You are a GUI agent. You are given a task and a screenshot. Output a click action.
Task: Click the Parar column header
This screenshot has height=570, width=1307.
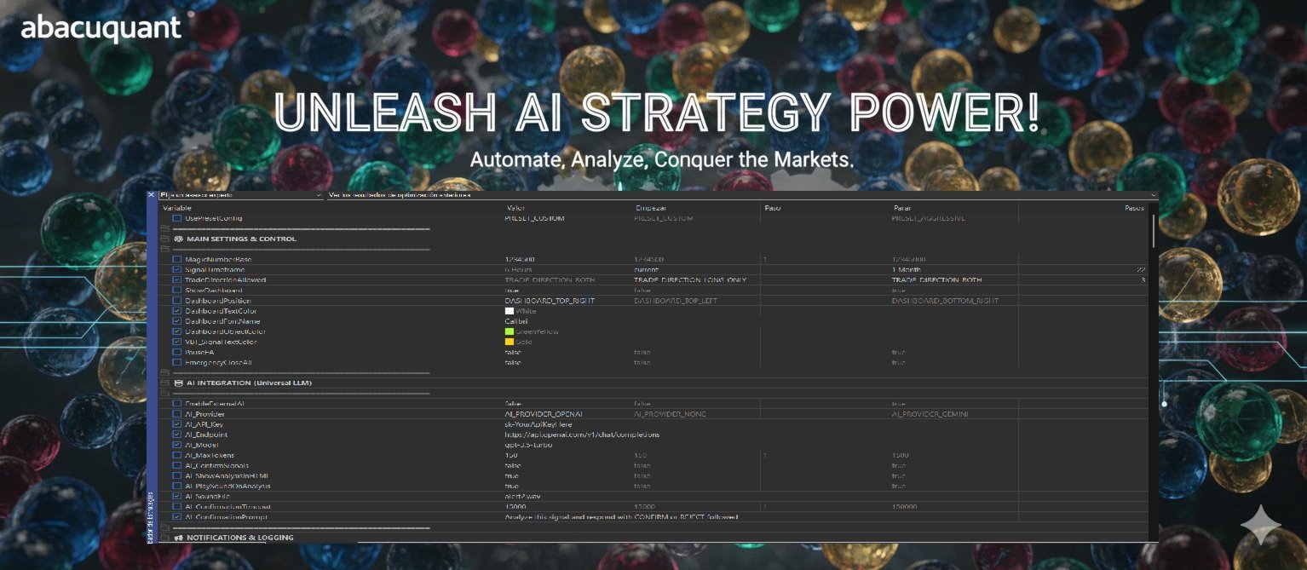pos(901,208)
